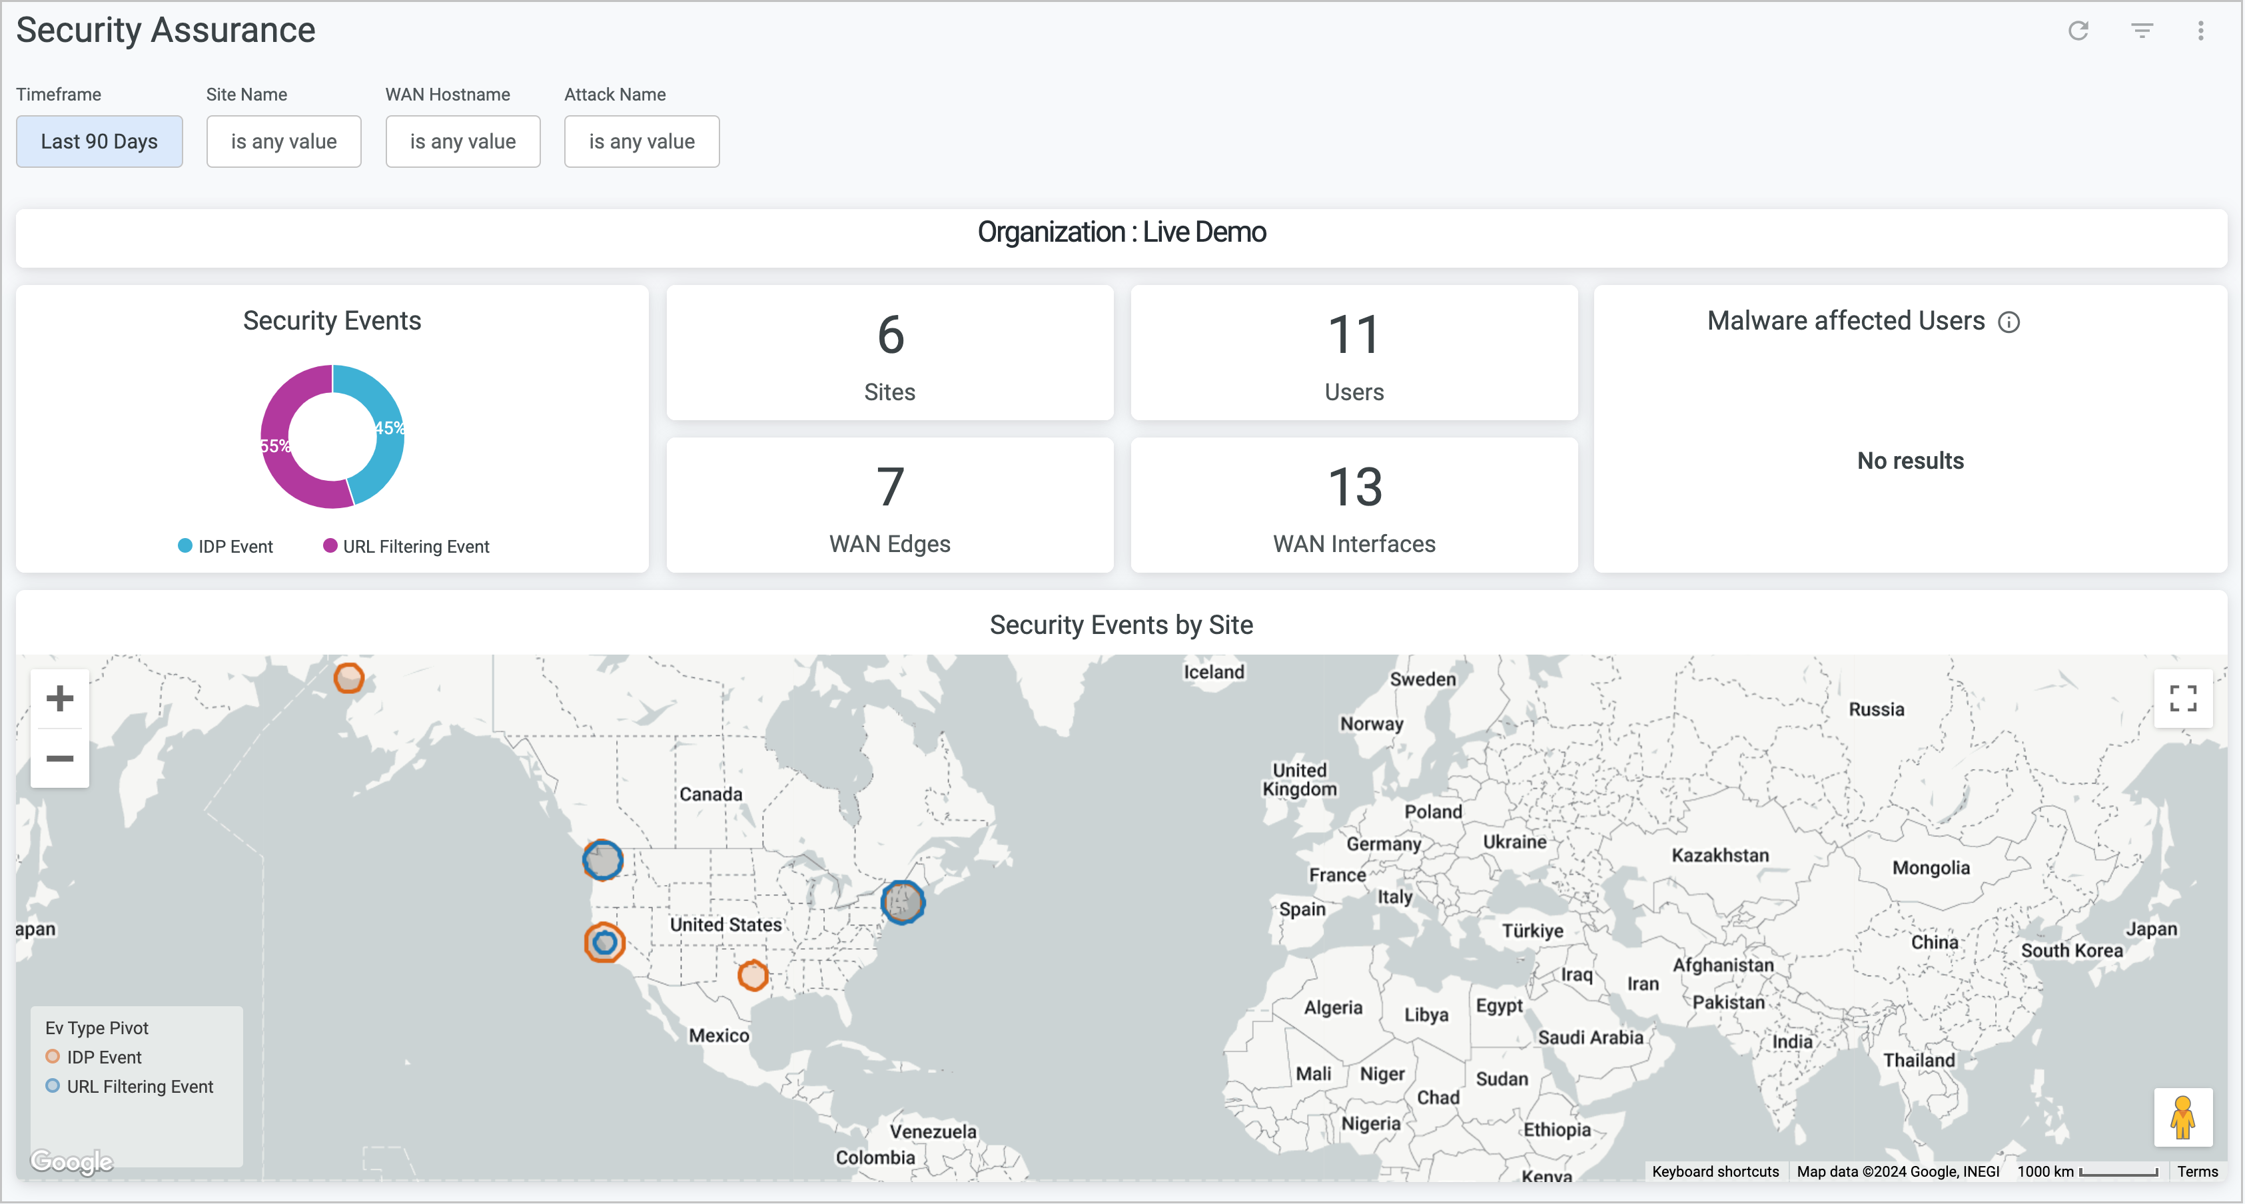Click the map marker near Alaska
Image resolution: width=2245 pixels, height=1204 pixels.
pos(348,677)
